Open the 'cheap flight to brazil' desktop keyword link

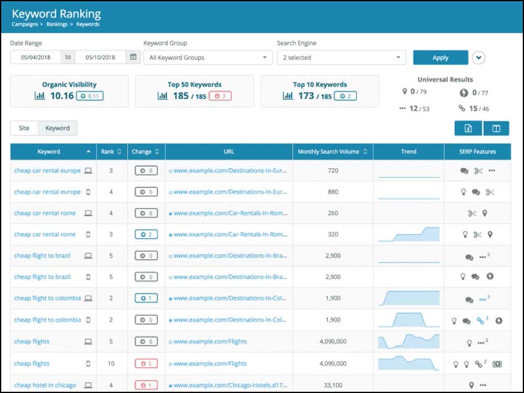pyautogui.click(x=43, y=256)
